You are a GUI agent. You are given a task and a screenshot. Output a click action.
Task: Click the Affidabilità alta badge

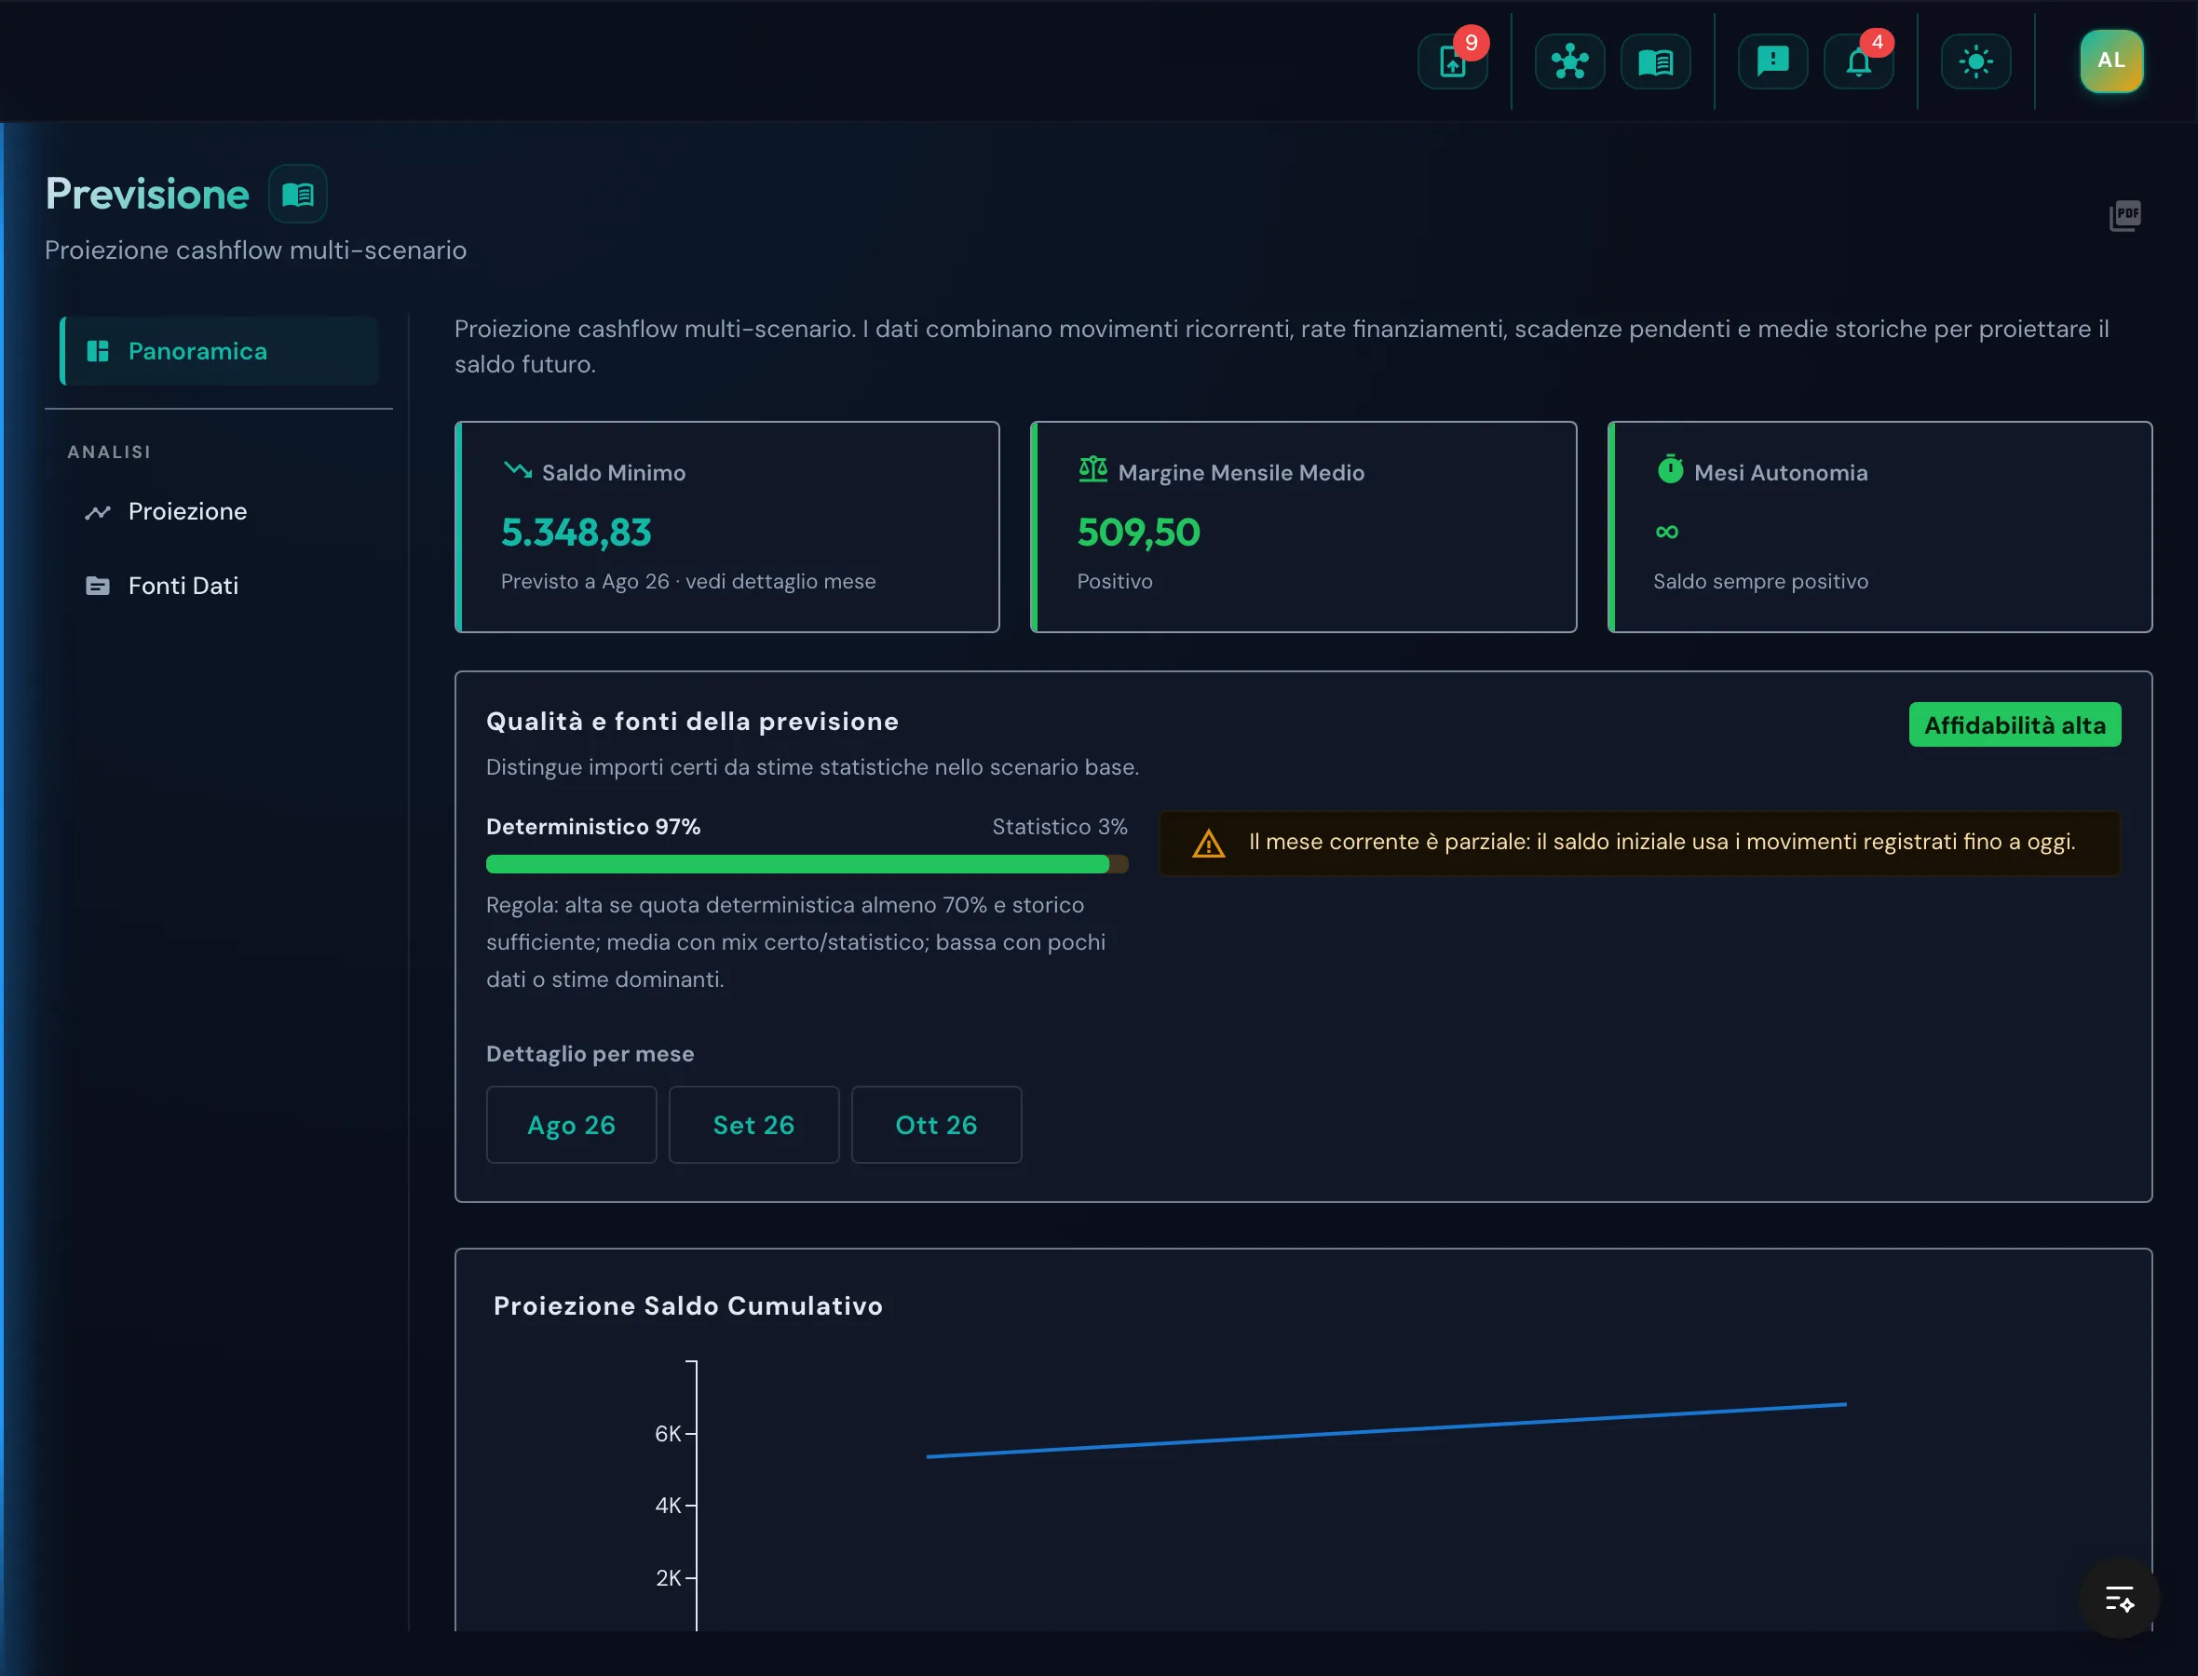[x=2015, y=725]
